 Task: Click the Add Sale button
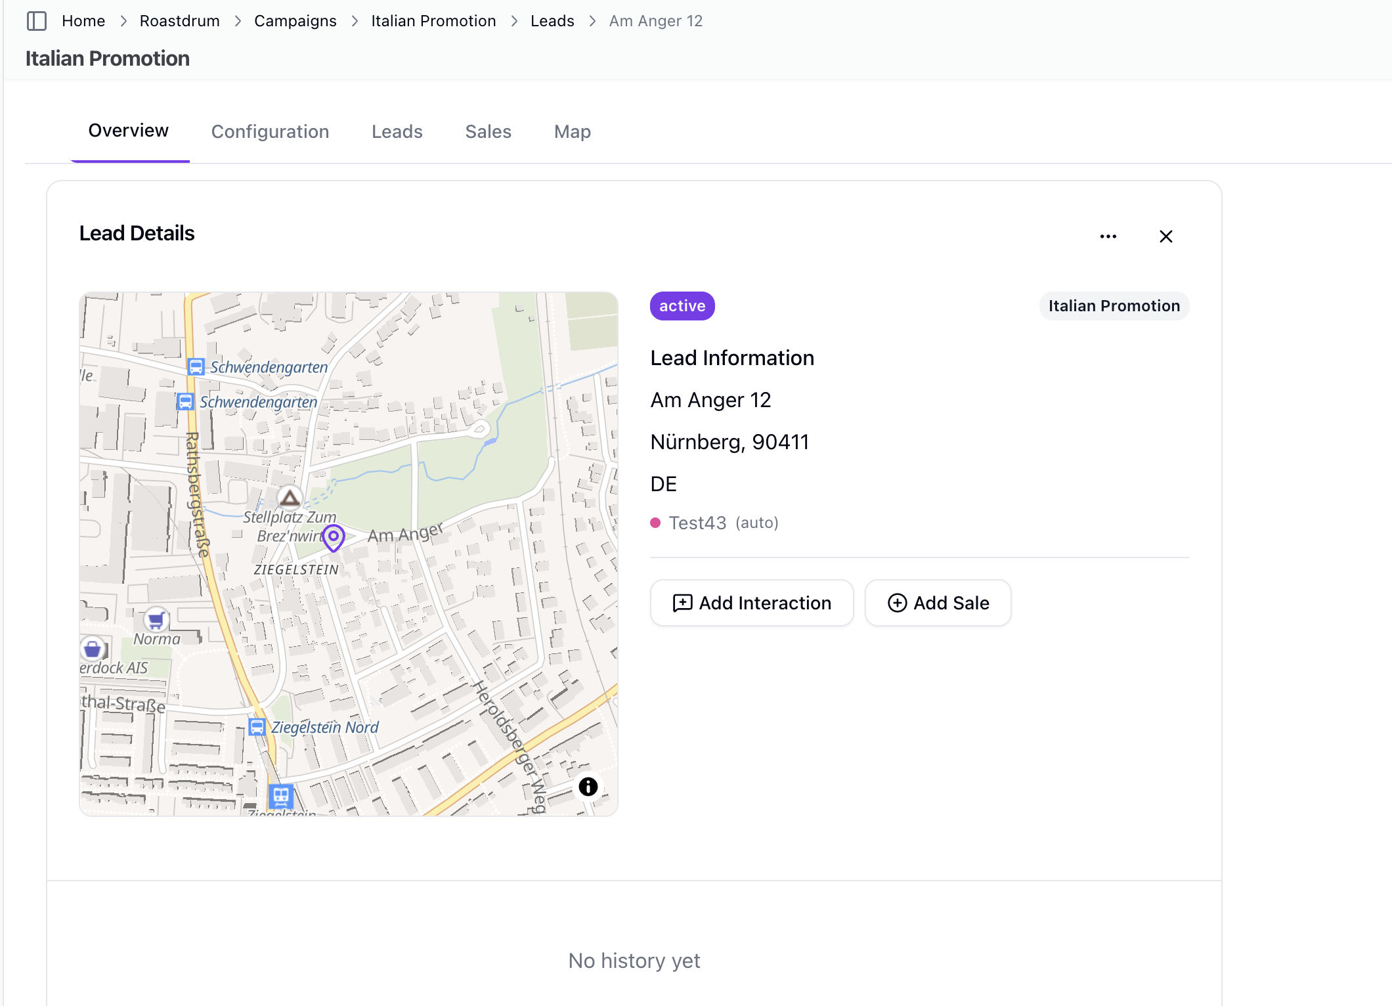click(x=938, y=603)
